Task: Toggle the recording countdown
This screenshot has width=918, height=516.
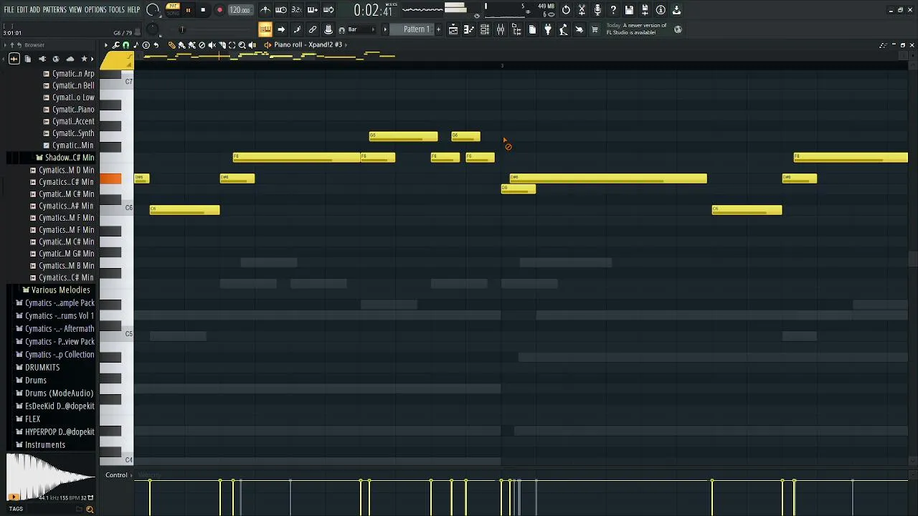Action: click(x=297, y=10)
